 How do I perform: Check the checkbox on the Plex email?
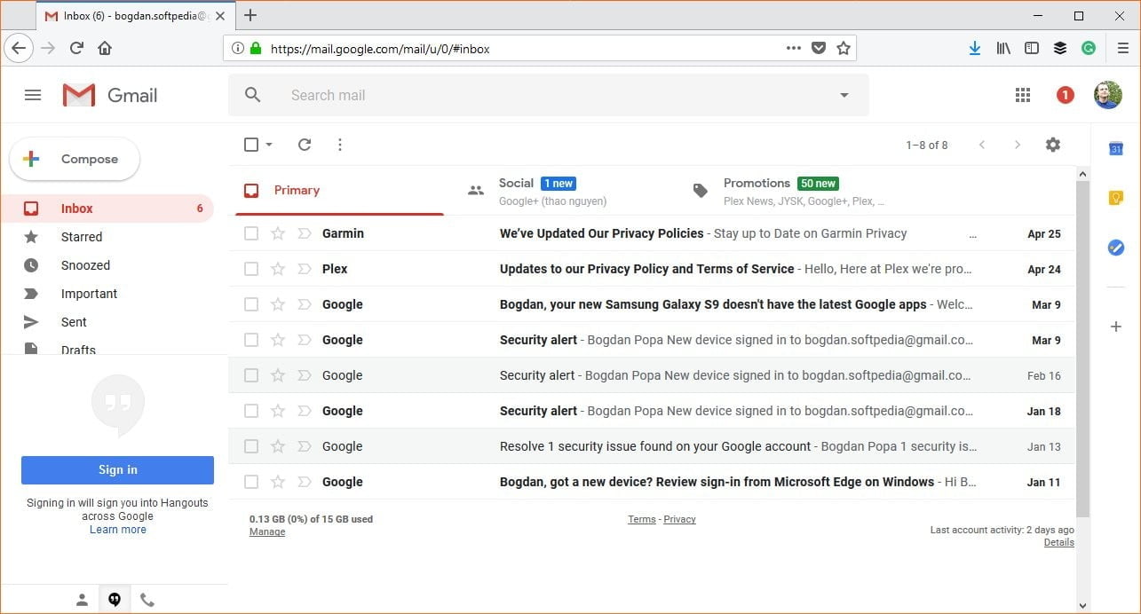pyautogui.click(x=251, y=269)
